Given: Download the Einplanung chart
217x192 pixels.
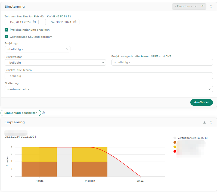Looking at the screenshot, I should coord(204,122).
